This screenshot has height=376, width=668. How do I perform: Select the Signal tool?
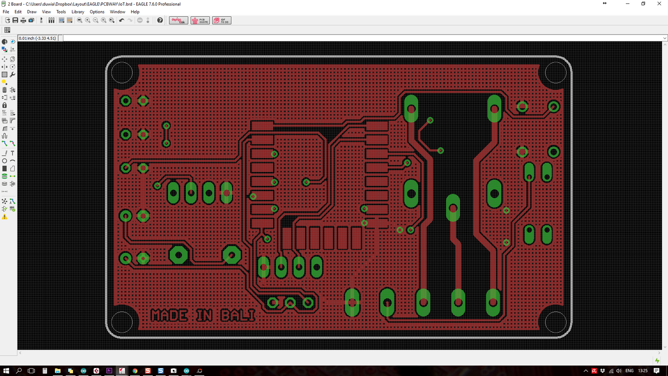point(13,176)
